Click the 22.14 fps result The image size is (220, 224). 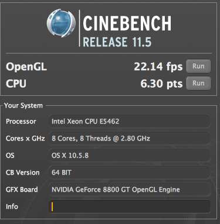[158, 66]
